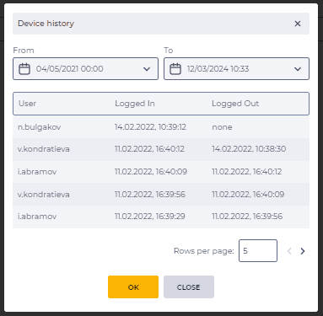
Task: Click logout time 11.02.2022, 16:40:09
Action: tap(248, 195)
